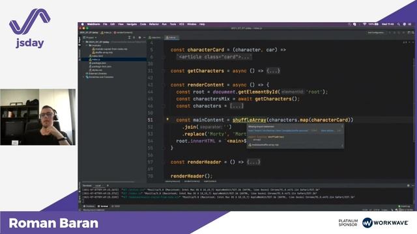Click index.js in navigation bar
This screenshot has height=234, width=417.
point(106,32)
